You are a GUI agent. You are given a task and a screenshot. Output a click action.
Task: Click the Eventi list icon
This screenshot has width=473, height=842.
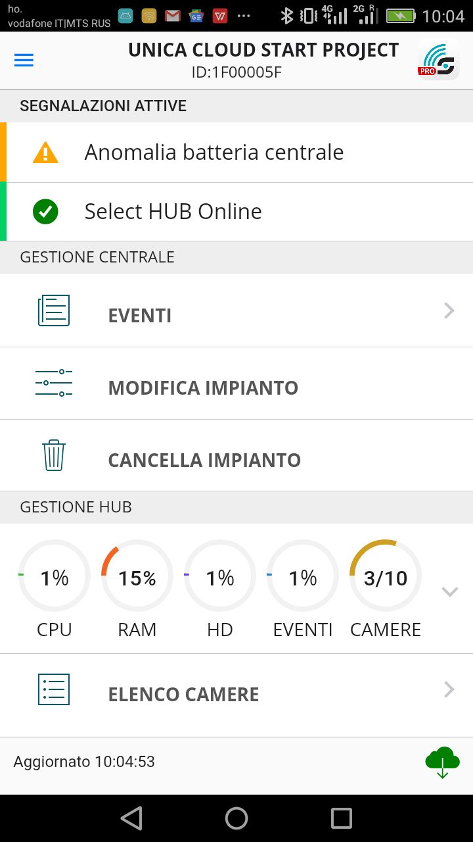pyautogui.click(x=54, y=310)
